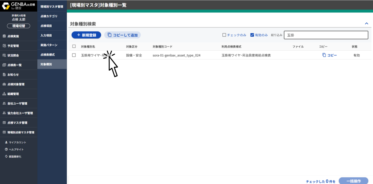The height and width of the screenshot is (184, 373).
Task: Enable the チェックのみ checkbox
Action: pyautogui.click(x=224, y=35)
